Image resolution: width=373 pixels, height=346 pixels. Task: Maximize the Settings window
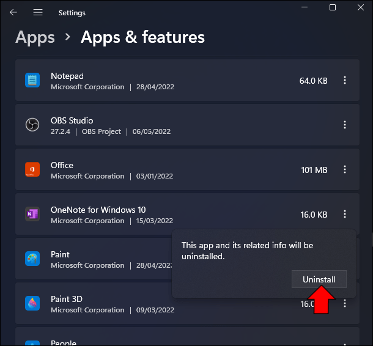(333, 7)
